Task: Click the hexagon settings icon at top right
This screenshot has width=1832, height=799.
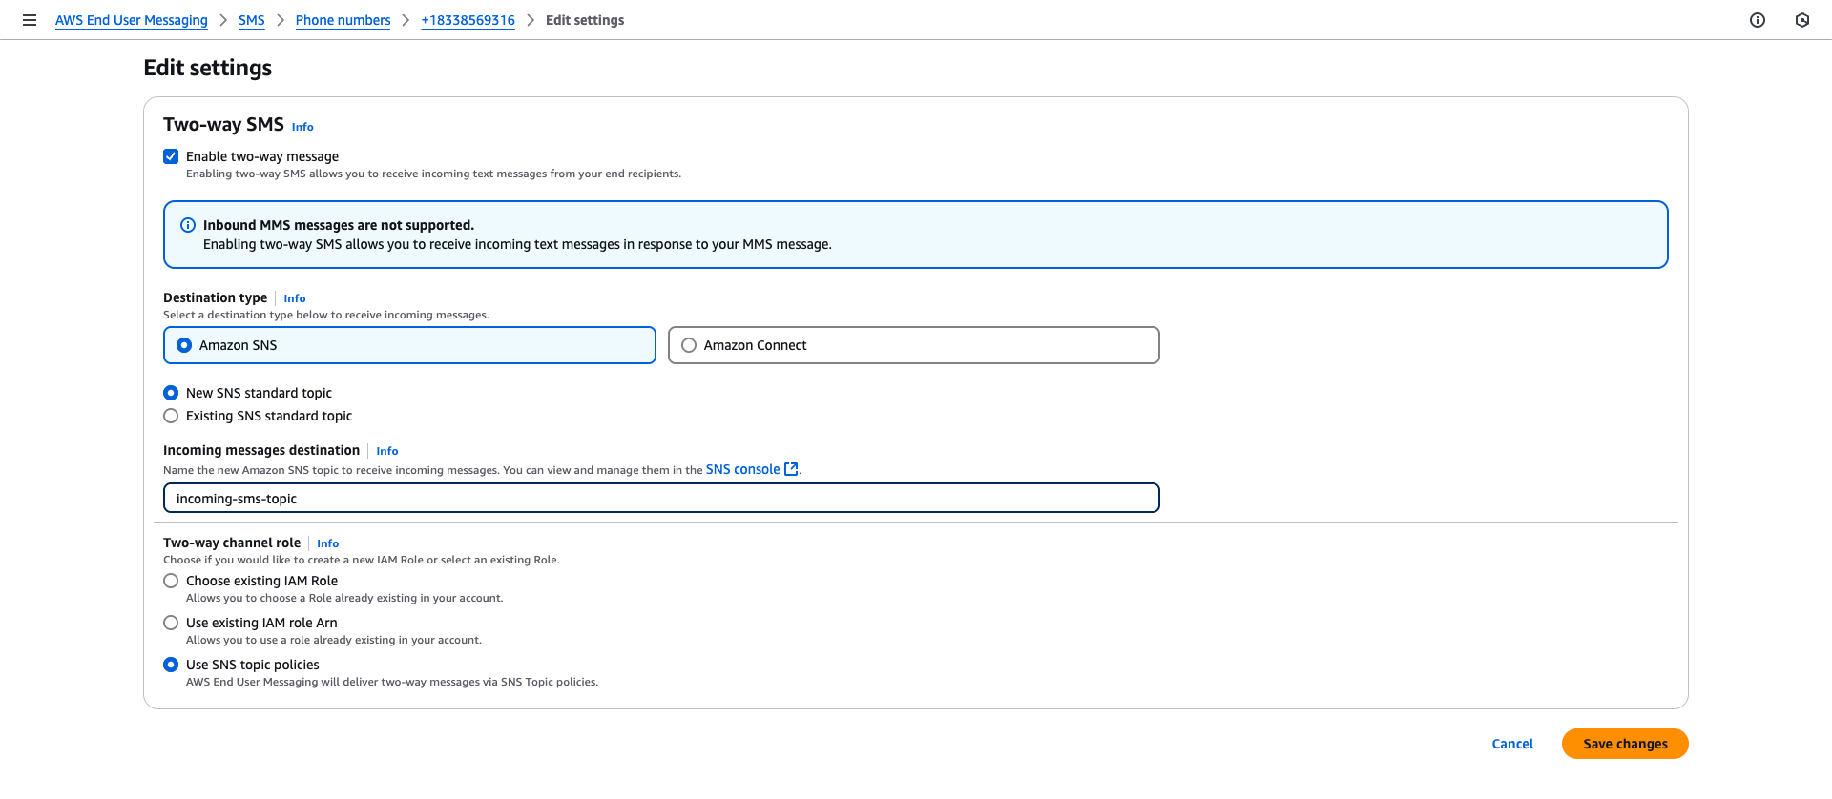Action: [1802, 20]
